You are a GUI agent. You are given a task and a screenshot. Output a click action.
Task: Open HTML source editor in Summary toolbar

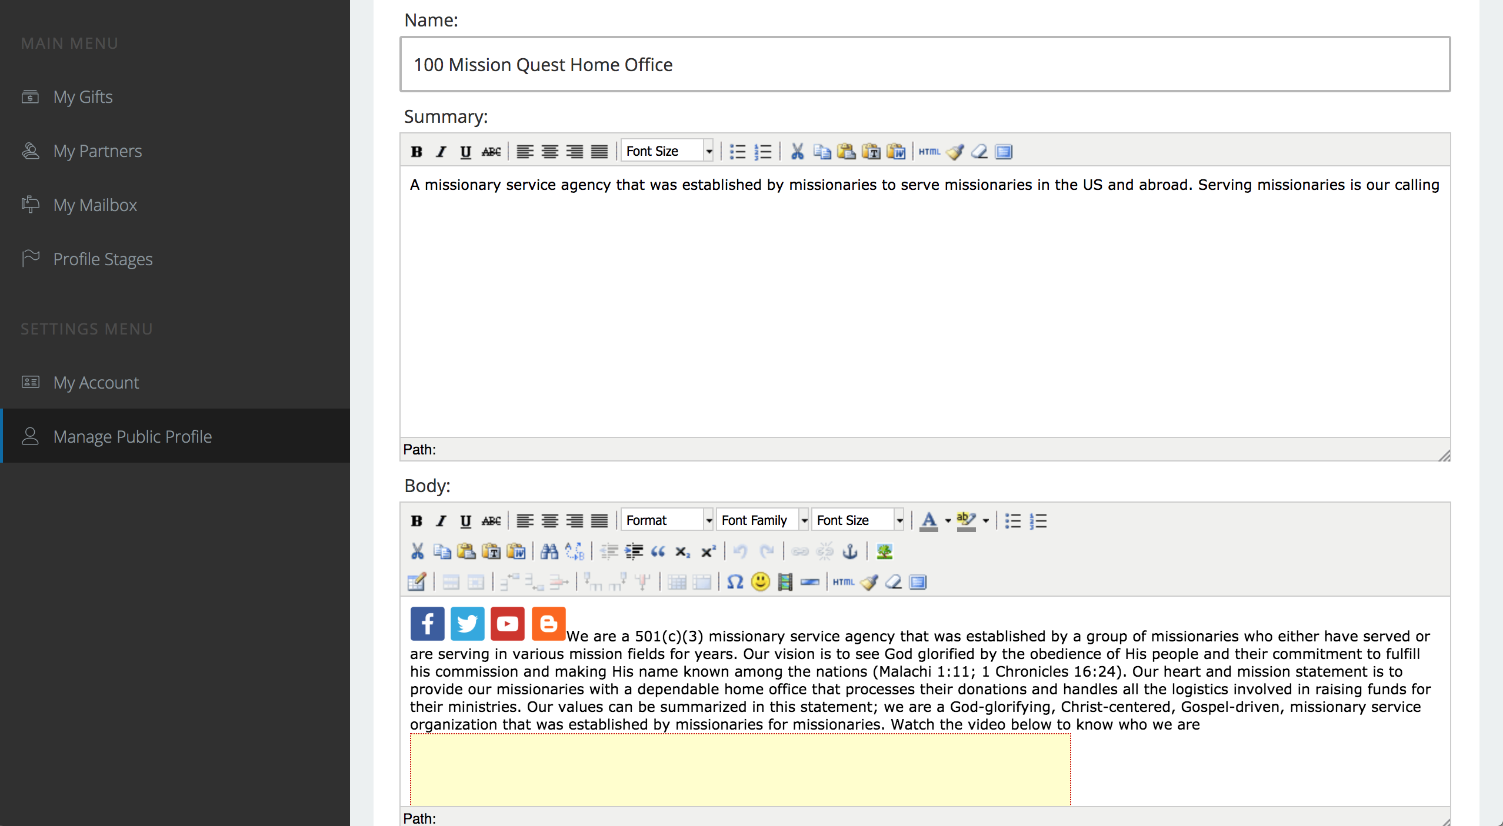pyautogui.click(x=929, y=151)
